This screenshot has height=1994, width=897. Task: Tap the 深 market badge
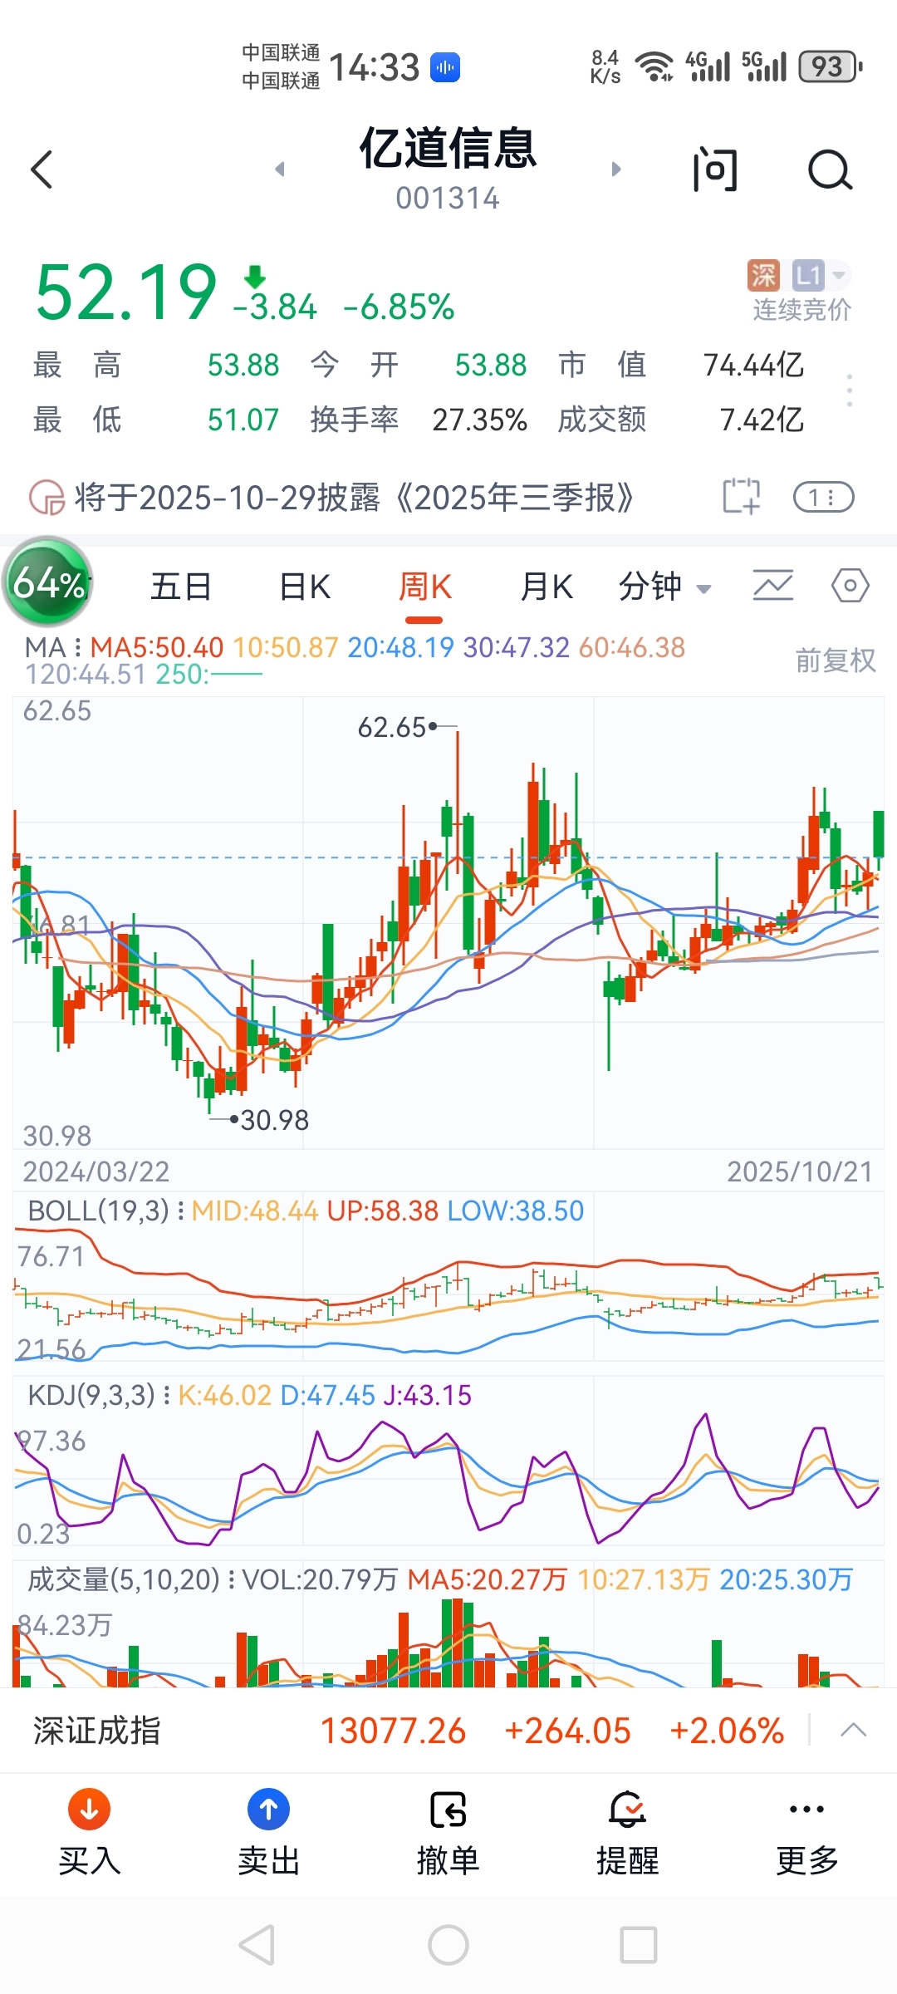point(763,275)
